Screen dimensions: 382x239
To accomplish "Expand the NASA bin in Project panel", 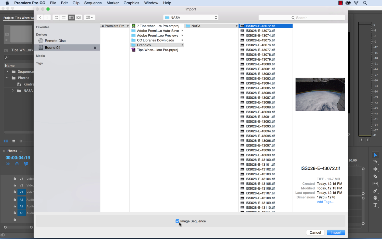I will pyautogui.click(x=13, y=90).
